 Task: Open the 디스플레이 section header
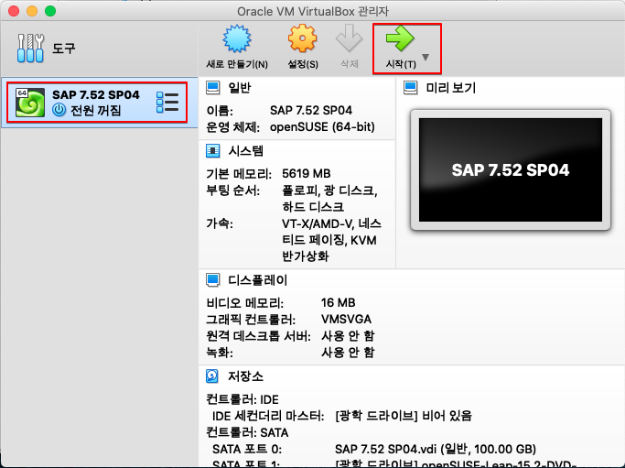(x=257, y=280)
